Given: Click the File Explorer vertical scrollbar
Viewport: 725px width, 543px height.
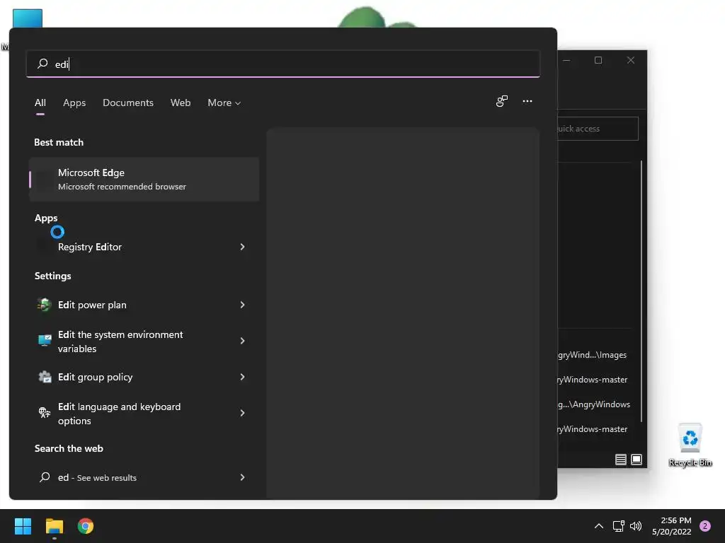Looking at the screenshot, I should [x=641, y=291].
